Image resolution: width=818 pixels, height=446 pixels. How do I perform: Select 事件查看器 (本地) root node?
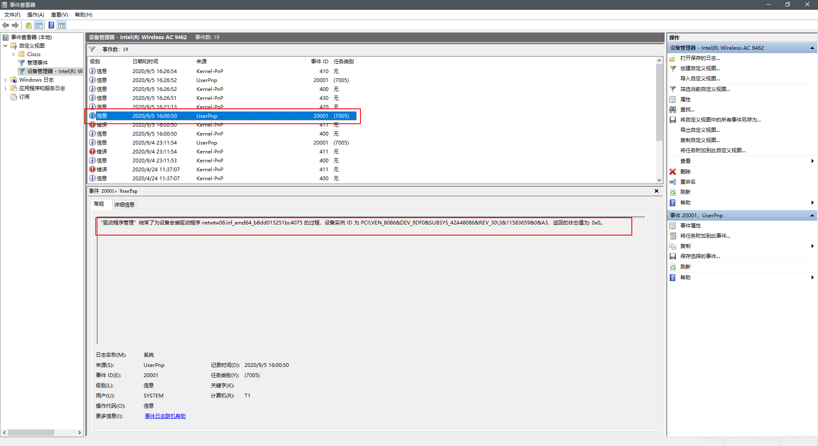pyautogui.click(x=31, y=37)
